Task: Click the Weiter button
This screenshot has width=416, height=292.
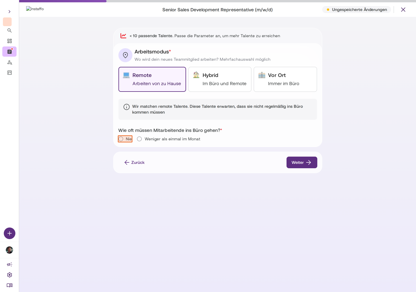Action: [302, 162]
